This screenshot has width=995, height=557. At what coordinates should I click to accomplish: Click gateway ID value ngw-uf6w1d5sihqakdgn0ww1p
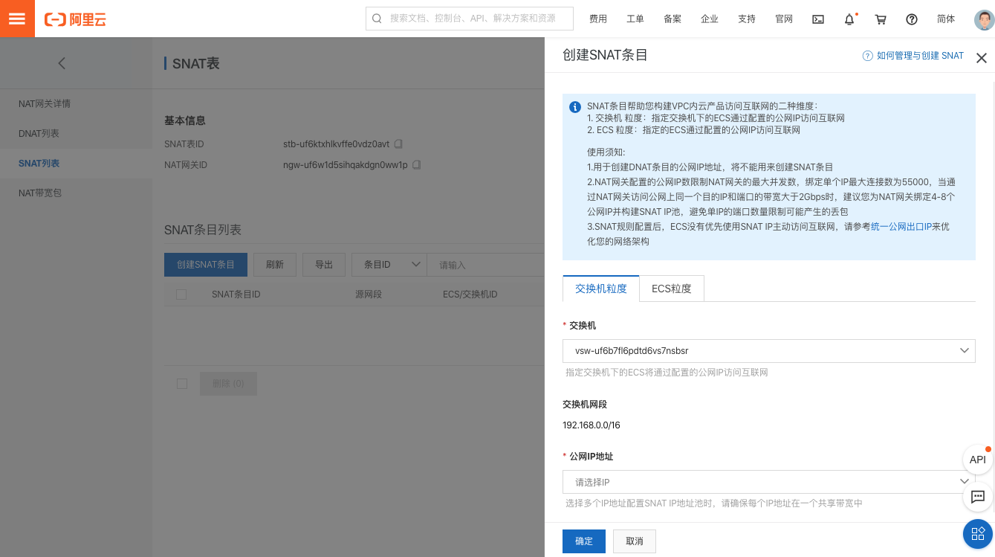(x=346, y=164)
